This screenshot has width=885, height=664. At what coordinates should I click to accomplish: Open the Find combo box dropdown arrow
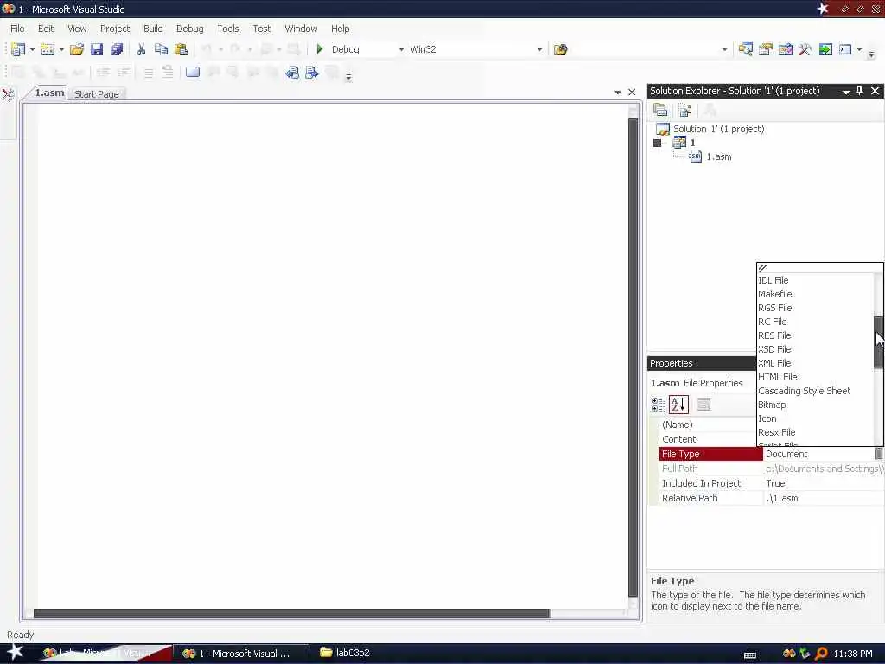(725, 49)
